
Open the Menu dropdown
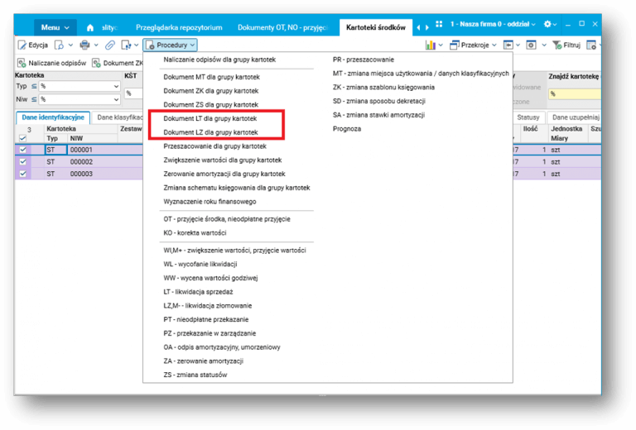point(55,27)
